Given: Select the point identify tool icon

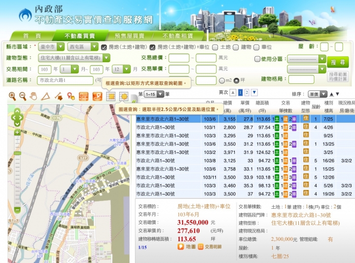Looking at the screenshot, I should click(x=71, y=97).
